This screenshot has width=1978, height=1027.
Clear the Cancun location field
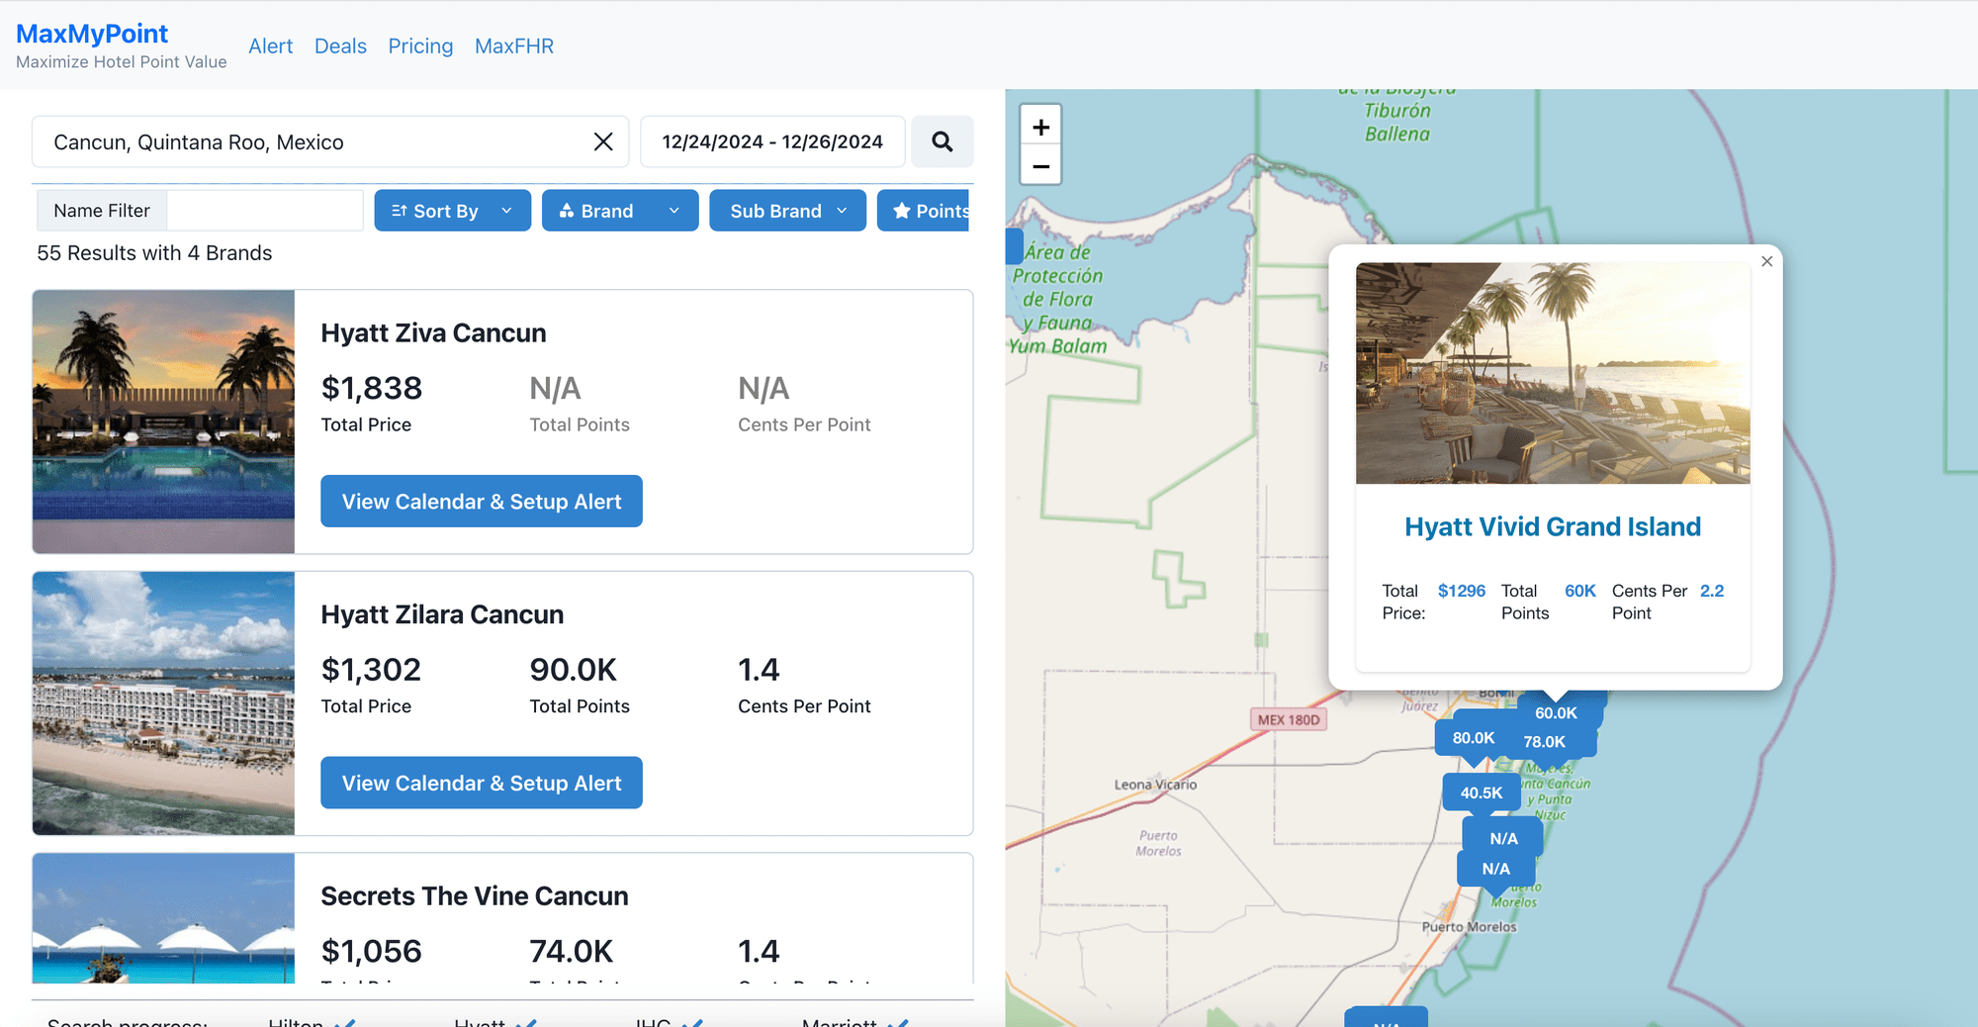point(603,141)
